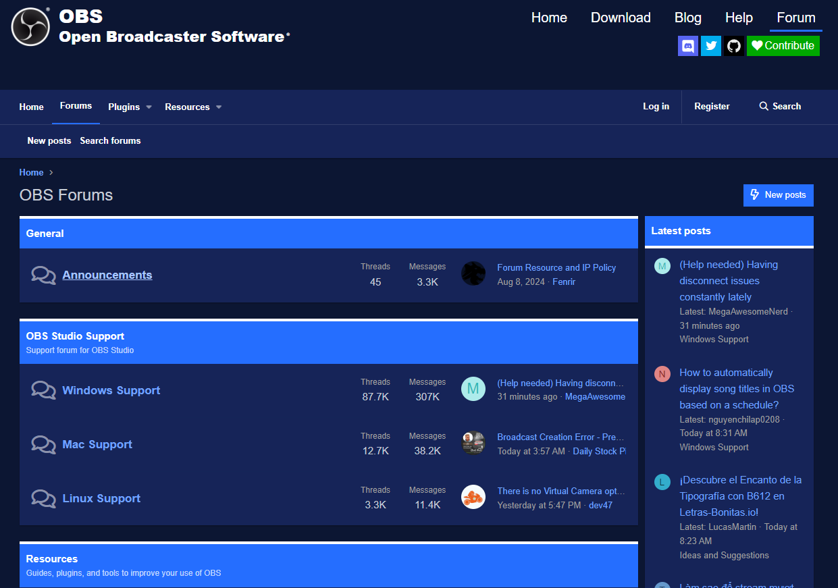Open the Discord icon link
Image resolution: width=838 pixels, height=588 pixels.
(688, 46)
